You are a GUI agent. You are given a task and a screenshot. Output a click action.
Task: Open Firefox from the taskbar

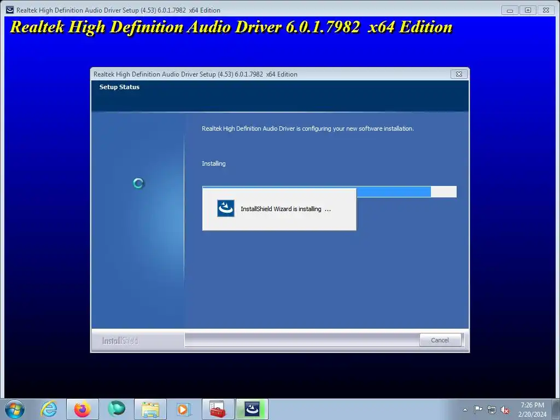coord(83,409)
